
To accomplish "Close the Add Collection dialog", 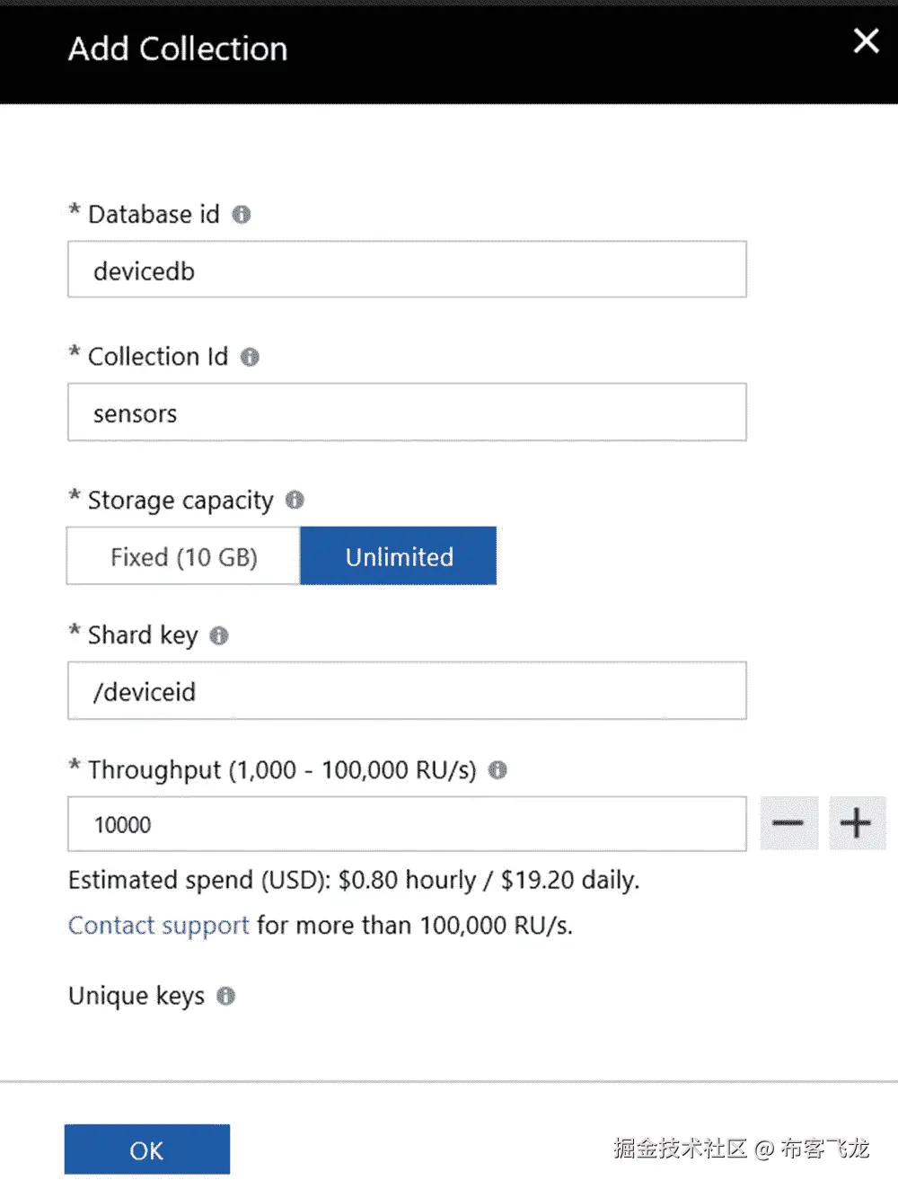I will point(866,40).
